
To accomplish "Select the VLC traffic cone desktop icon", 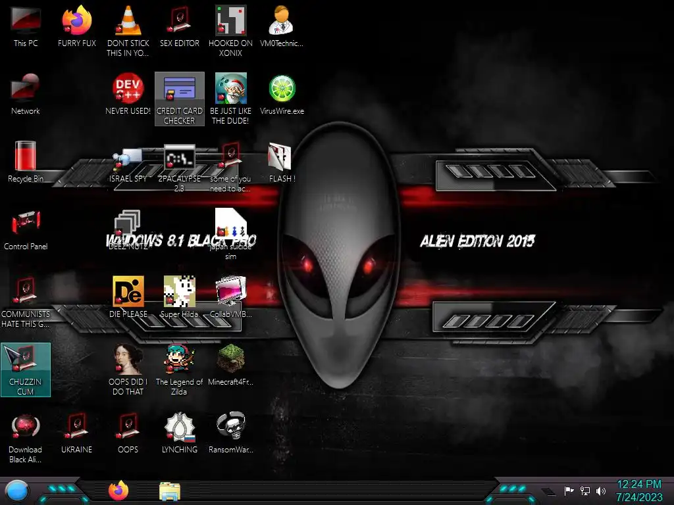I will click(x=128, y=30).
